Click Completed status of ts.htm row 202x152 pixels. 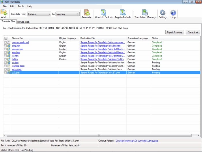[x=157, y=59]
